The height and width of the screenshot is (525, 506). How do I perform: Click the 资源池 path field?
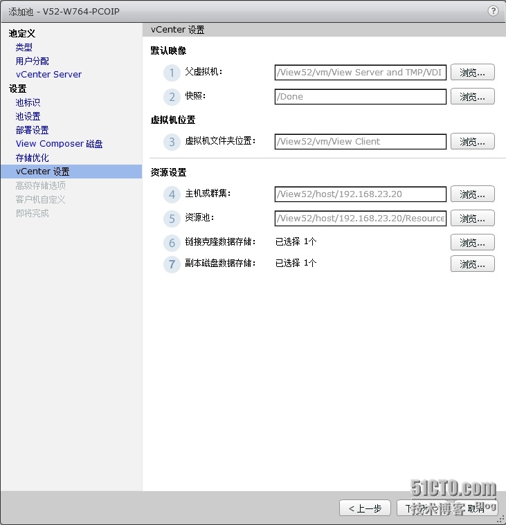[x=361, y=219]
